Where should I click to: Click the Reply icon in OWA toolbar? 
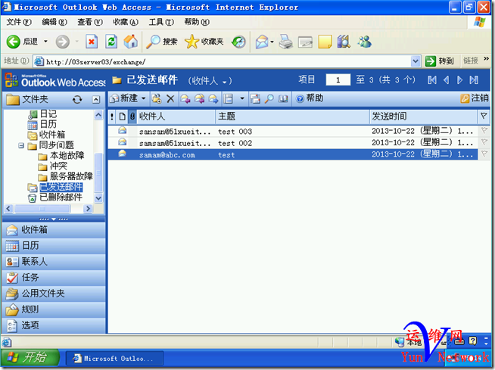(x=185, y=99)
